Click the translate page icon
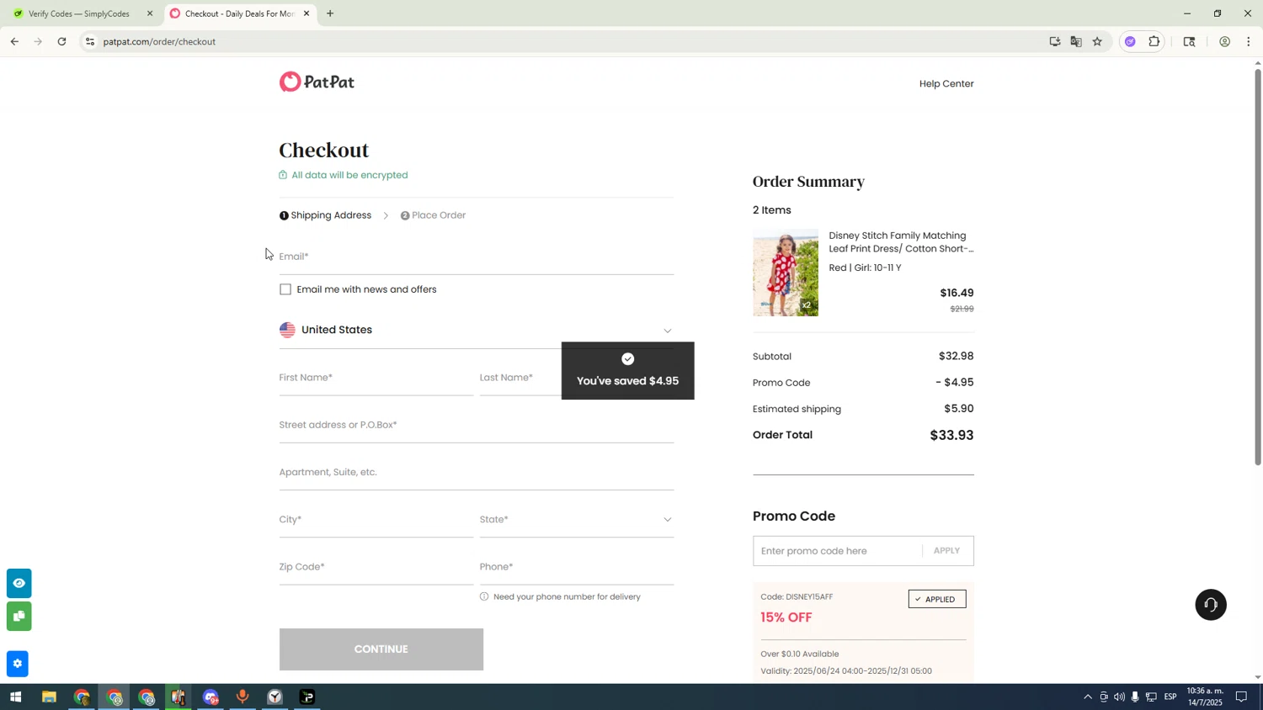The image size is (1263, 710). (1076, 41)
